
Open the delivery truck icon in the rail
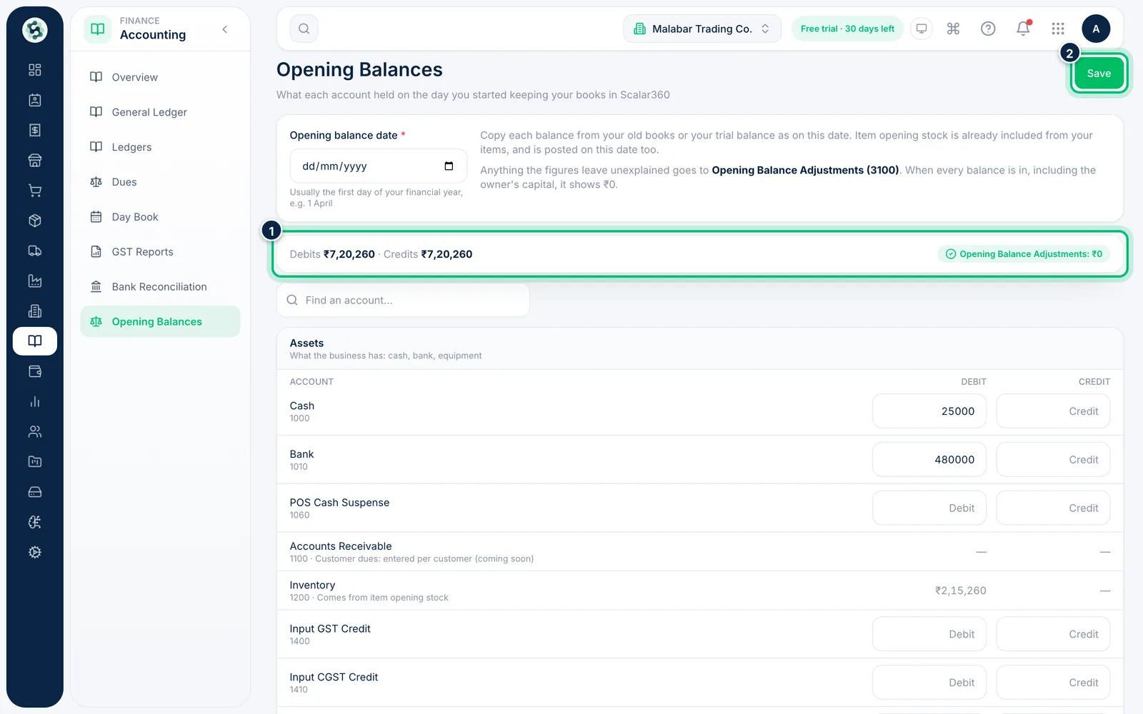point(34,251)
